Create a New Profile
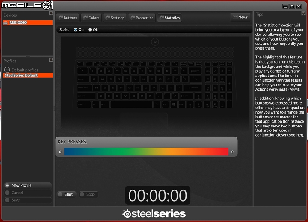This screenshot has height=222, width=308. [28, 185]
